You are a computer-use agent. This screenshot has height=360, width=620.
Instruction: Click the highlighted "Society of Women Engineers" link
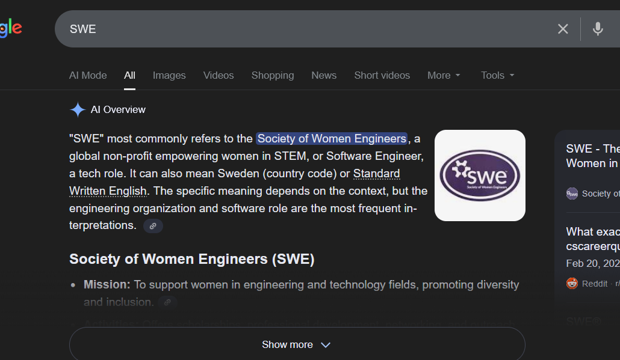[332, 139]
